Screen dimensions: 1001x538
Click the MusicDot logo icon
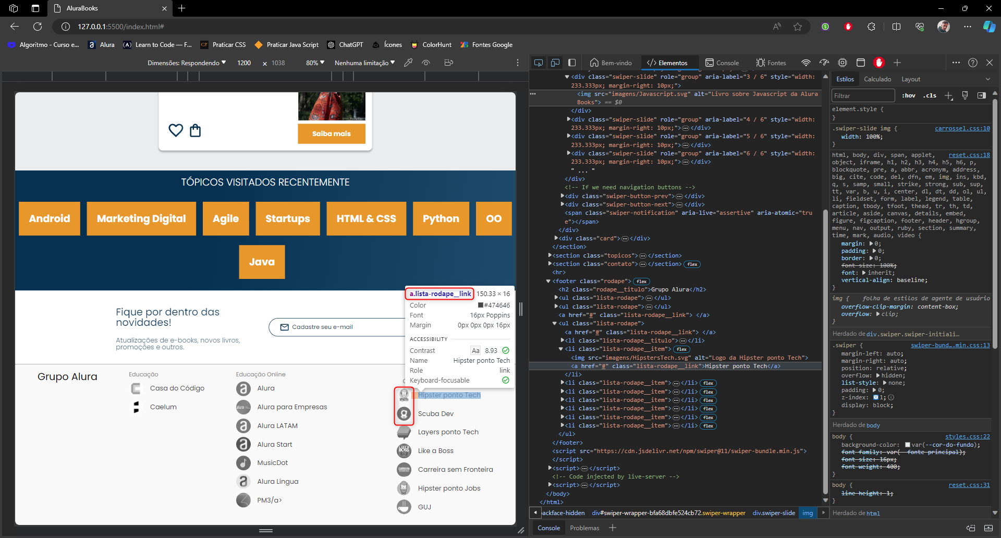point(243,463)
